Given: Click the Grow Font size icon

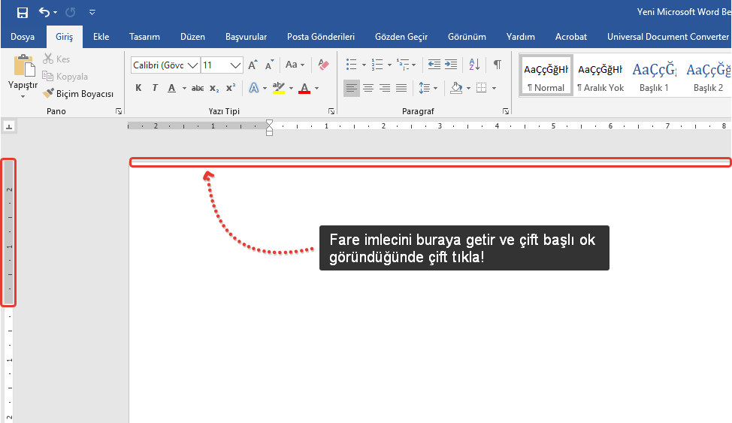Looking at the screenshot, I should click(x=253, y=65).
